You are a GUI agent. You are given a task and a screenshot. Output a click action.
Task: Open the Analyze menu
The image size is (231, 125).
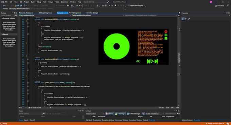[x=51, y=2]
